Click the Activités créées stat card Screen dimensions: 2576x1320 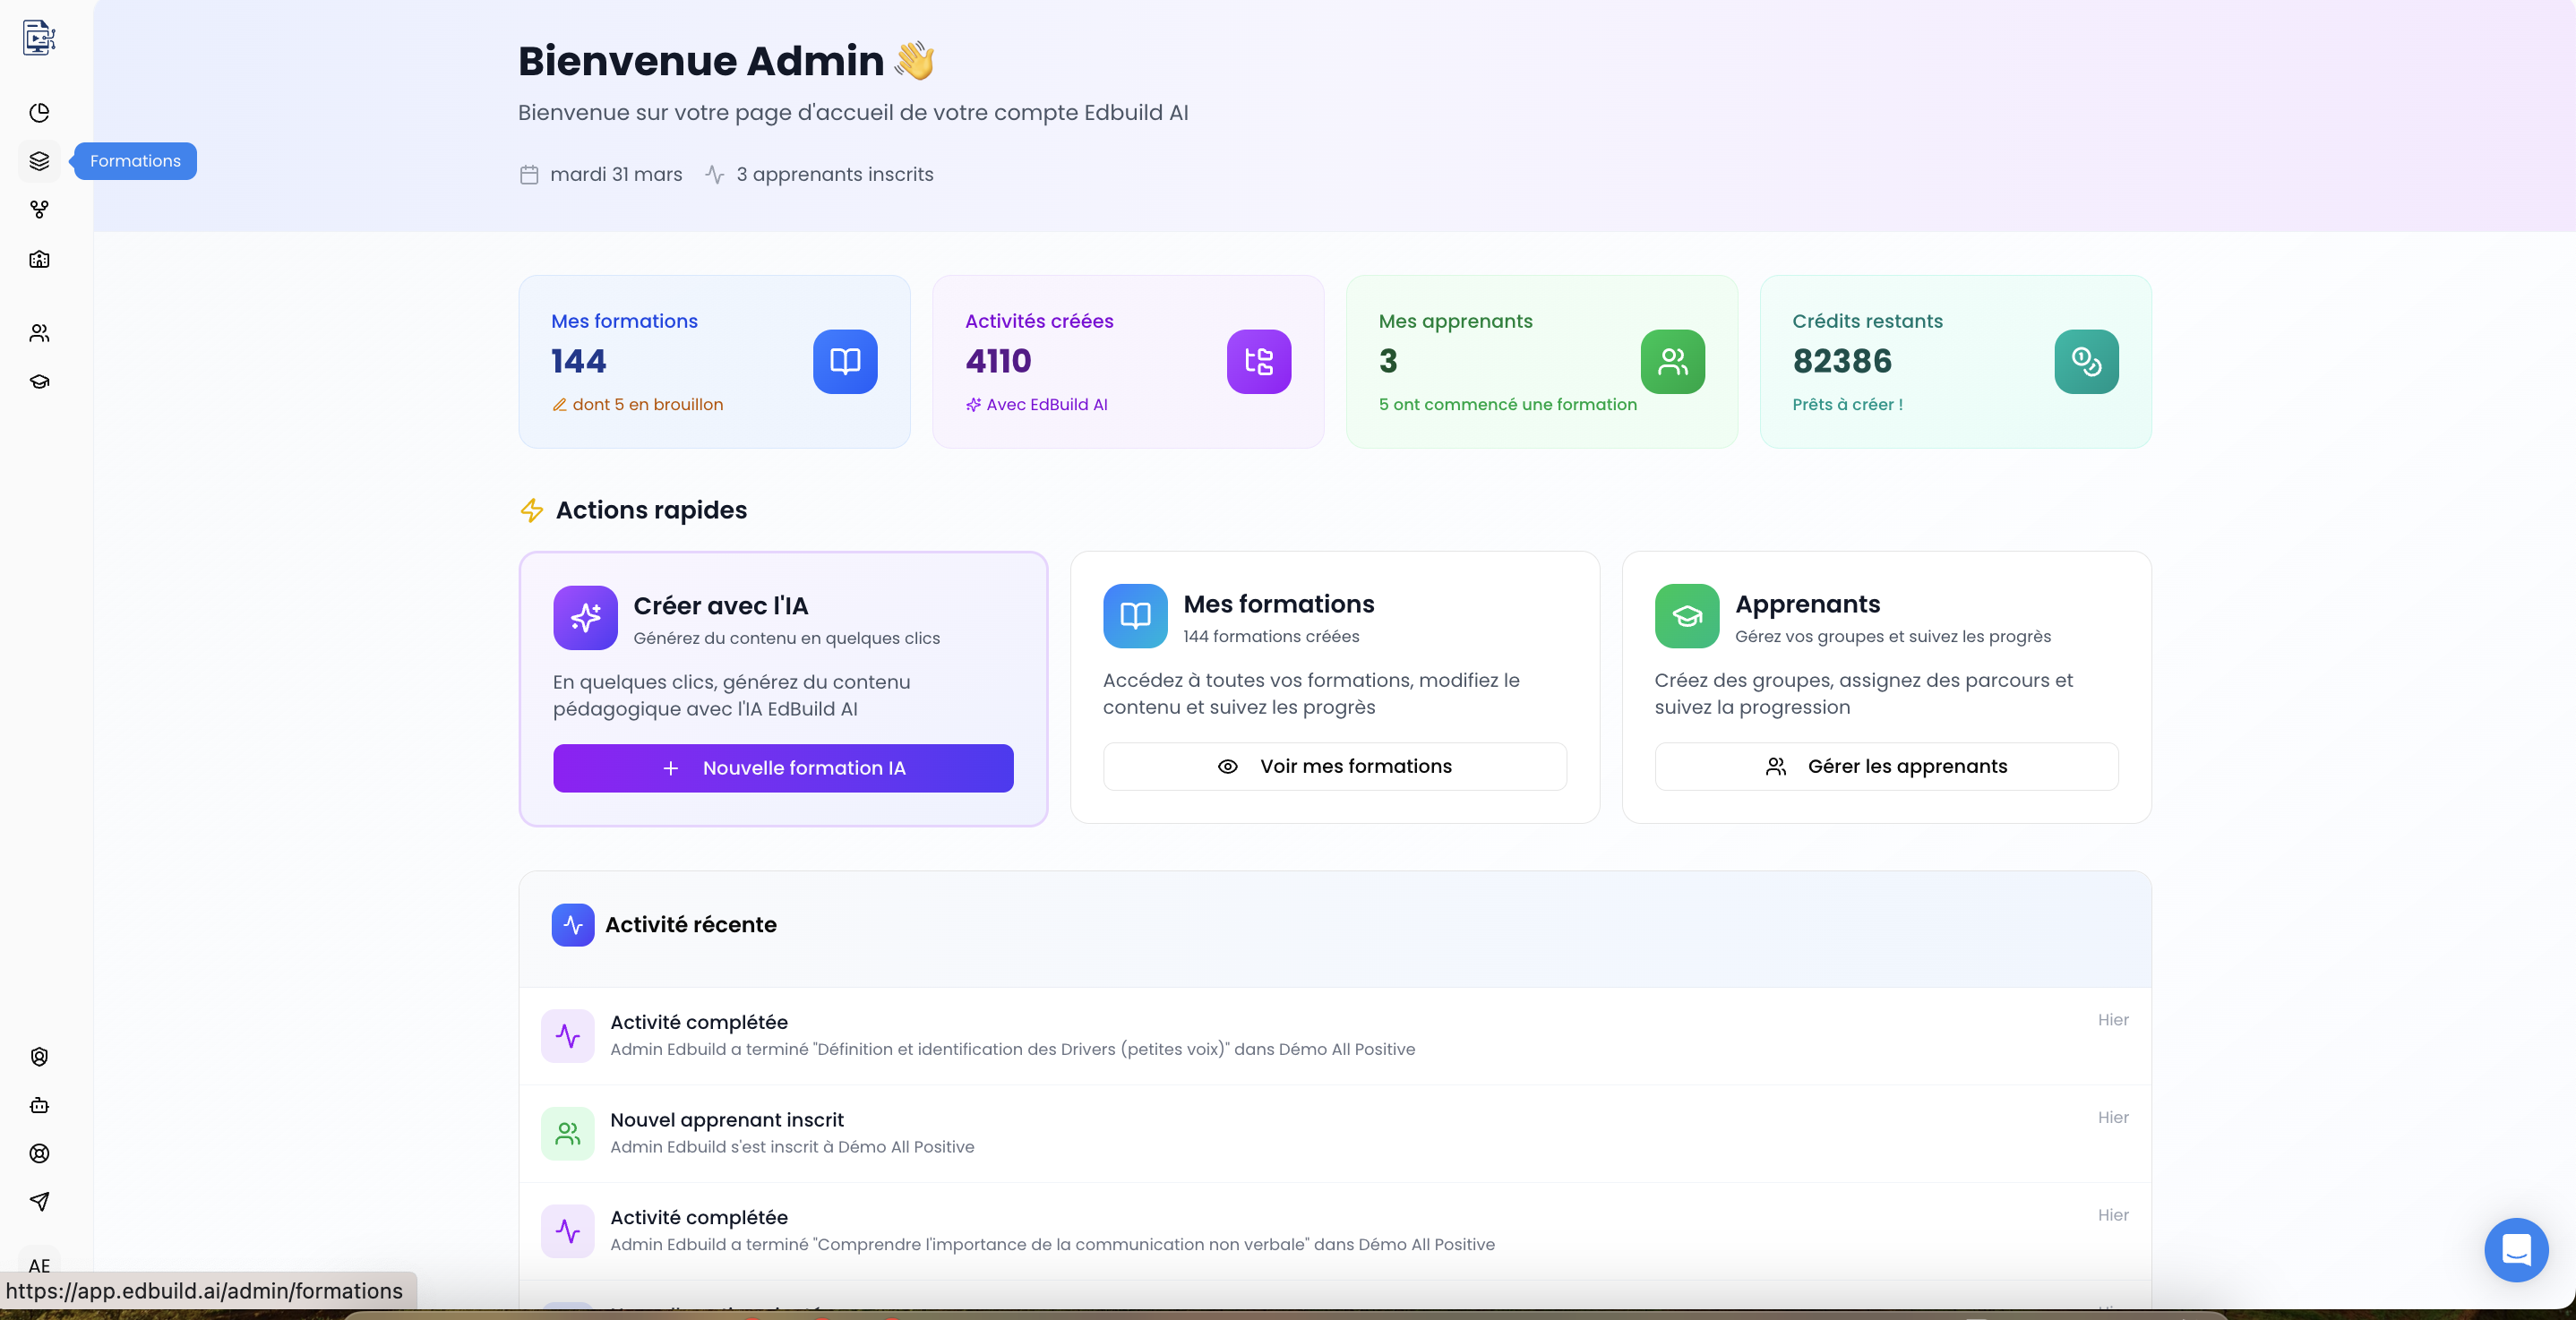click(1127, 361)
